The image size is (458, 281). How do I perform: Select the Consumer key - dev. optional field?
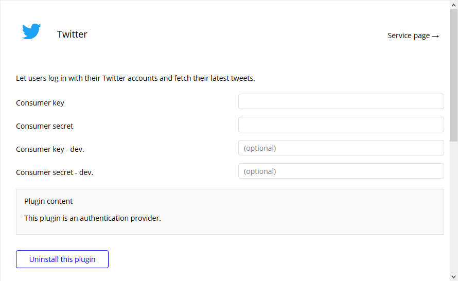(x=341, y=148)
